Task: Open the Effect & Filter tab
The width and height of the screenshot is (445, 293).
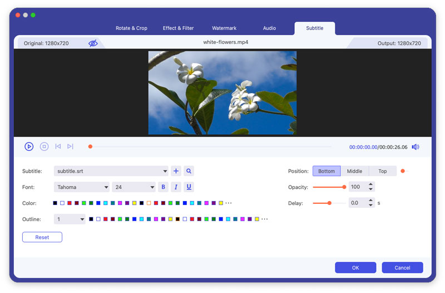Action: click(178, 28)
